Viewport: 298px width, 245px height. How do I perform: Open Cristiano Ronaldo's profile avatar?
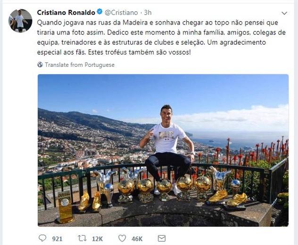20,21
